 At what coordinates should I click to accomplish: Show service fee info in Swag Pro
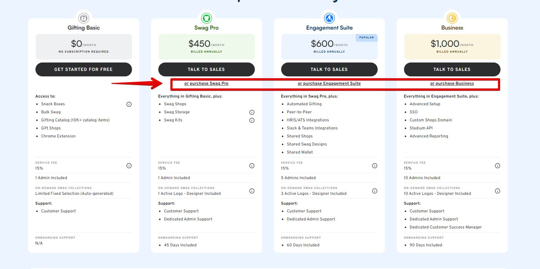point(252,166)
